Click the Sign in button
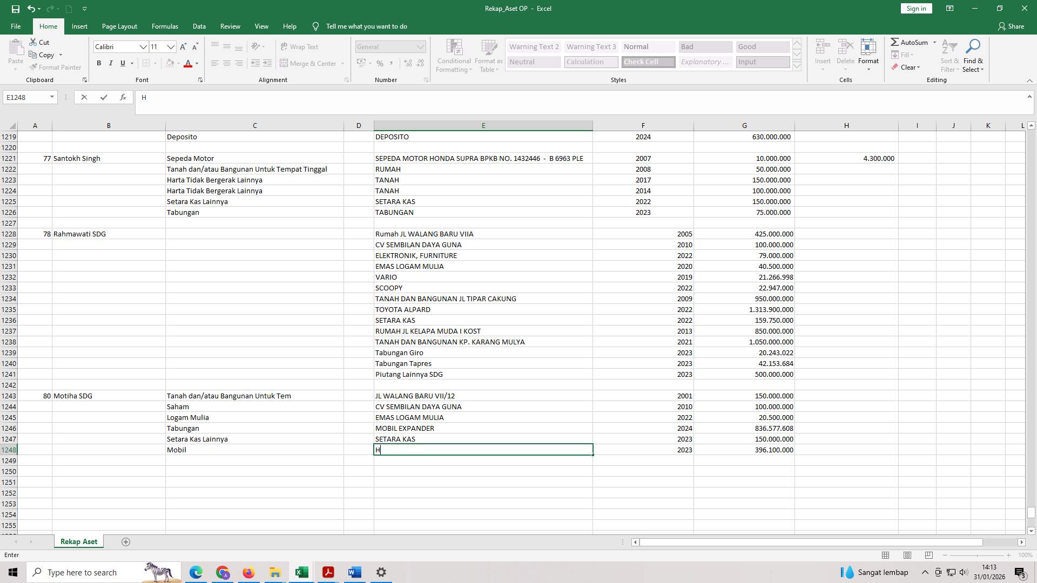This screenshot has width=1037, height=583. point(915,8)
